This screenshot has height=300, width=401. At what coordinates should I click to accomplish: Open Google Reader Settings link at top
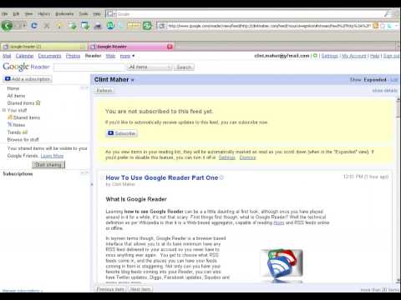(x=329, y=56)
